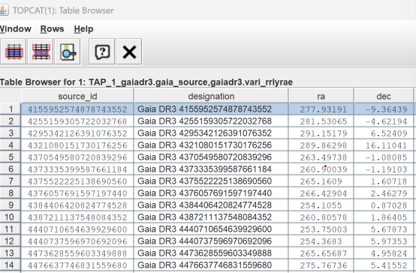Click designation Gaia DR3 4376057691597197440
The width and height of the screenshot is (416, 273).
point(211,193)
